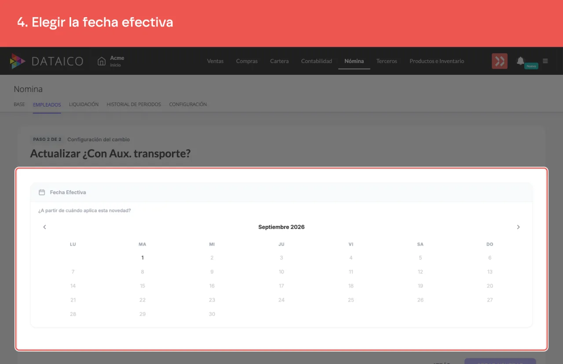Open the Ventas menu
This screenshot has width=563, height=364.
(x=215, y=61)
